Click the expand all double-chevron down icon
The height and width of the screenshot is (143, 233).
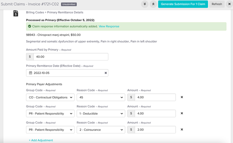coord(145,4)
